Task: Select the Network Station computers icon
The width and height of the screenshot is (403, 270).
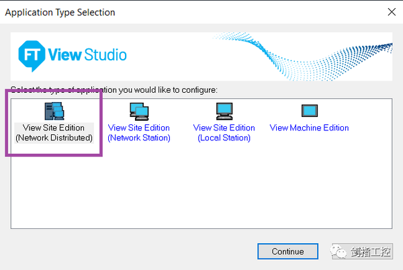Action: [x=139, y=111]
